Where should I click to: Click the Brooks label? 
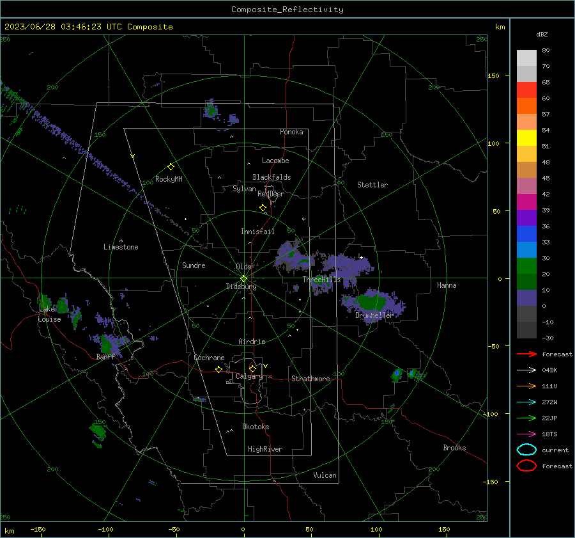tap(454, 448)
